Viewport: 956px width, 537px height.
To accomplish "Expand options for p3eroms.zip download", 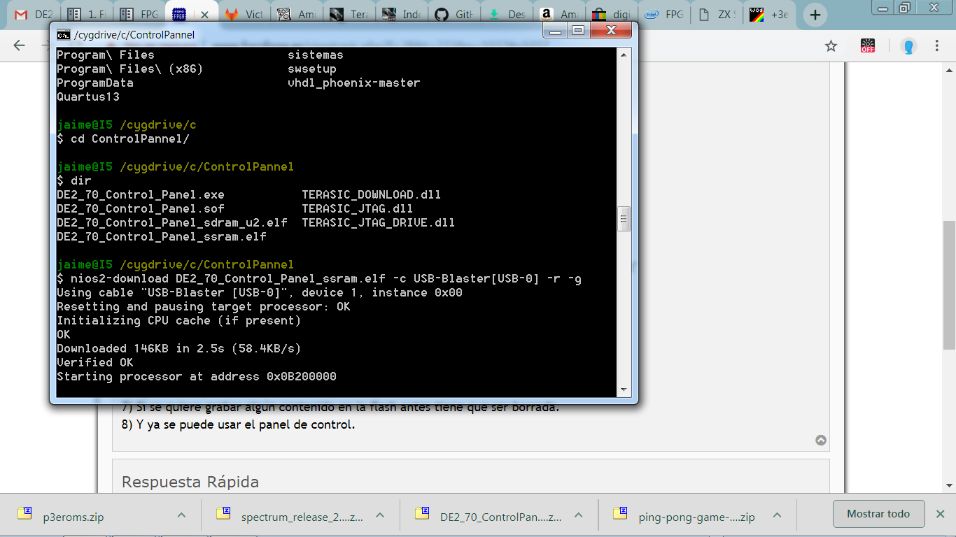I will (x=181, y=515).
